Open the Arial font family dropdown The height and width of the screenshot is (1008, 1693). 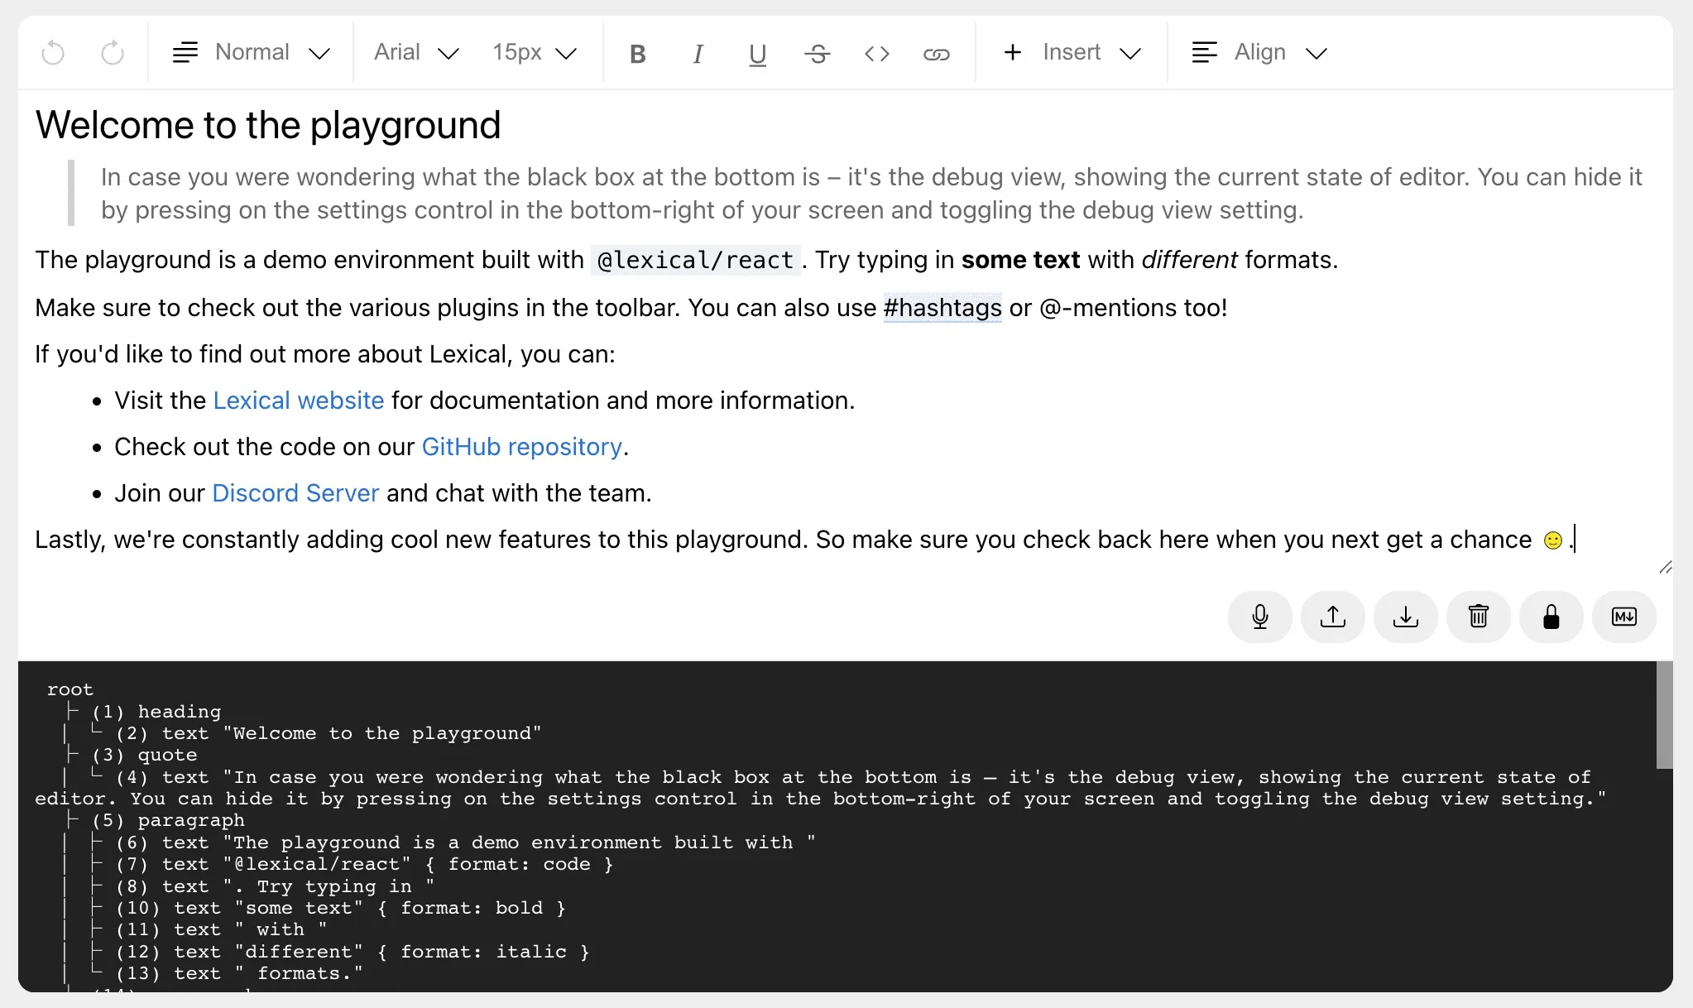[x=415, y=53]
